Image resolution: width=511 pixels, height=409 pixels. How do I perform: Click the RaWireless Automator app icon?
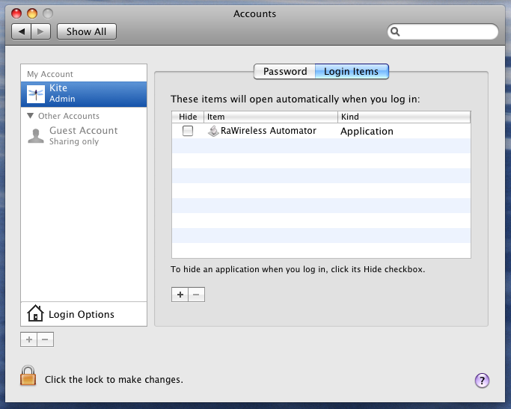point(213,131)
